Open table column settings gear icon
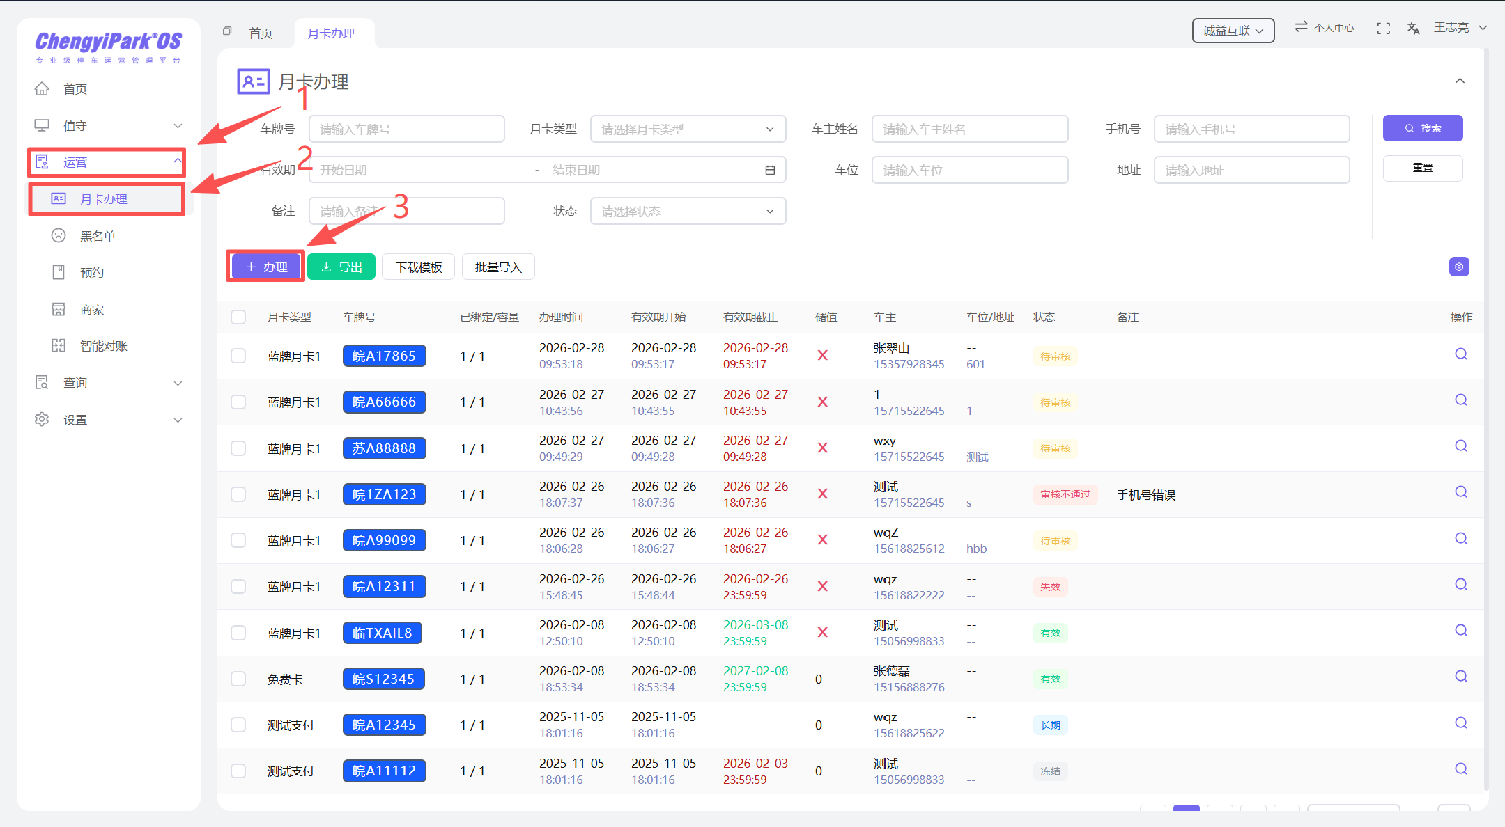 click(1459, 267)
